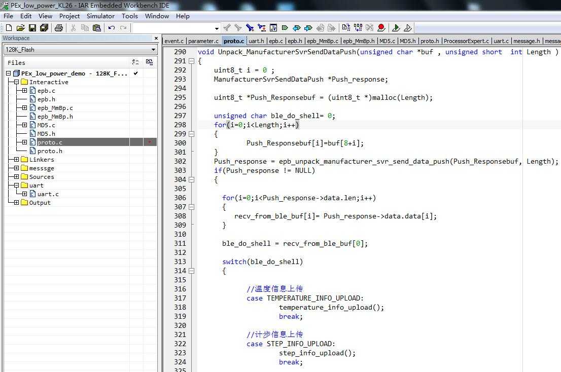Click the Make build icon
Viewport: 561px width, 372px height.
358,27
